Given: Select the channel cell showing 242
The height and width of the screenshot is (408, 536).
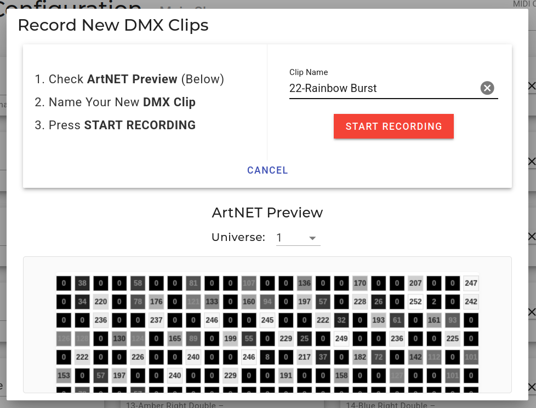Looking at the screenshot, I should click(x=471, y=302).
